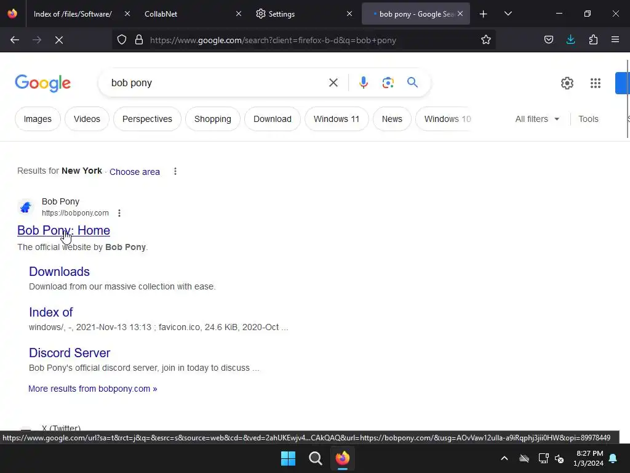Click the Firefox icon in taskbar

tap(342, 458)
